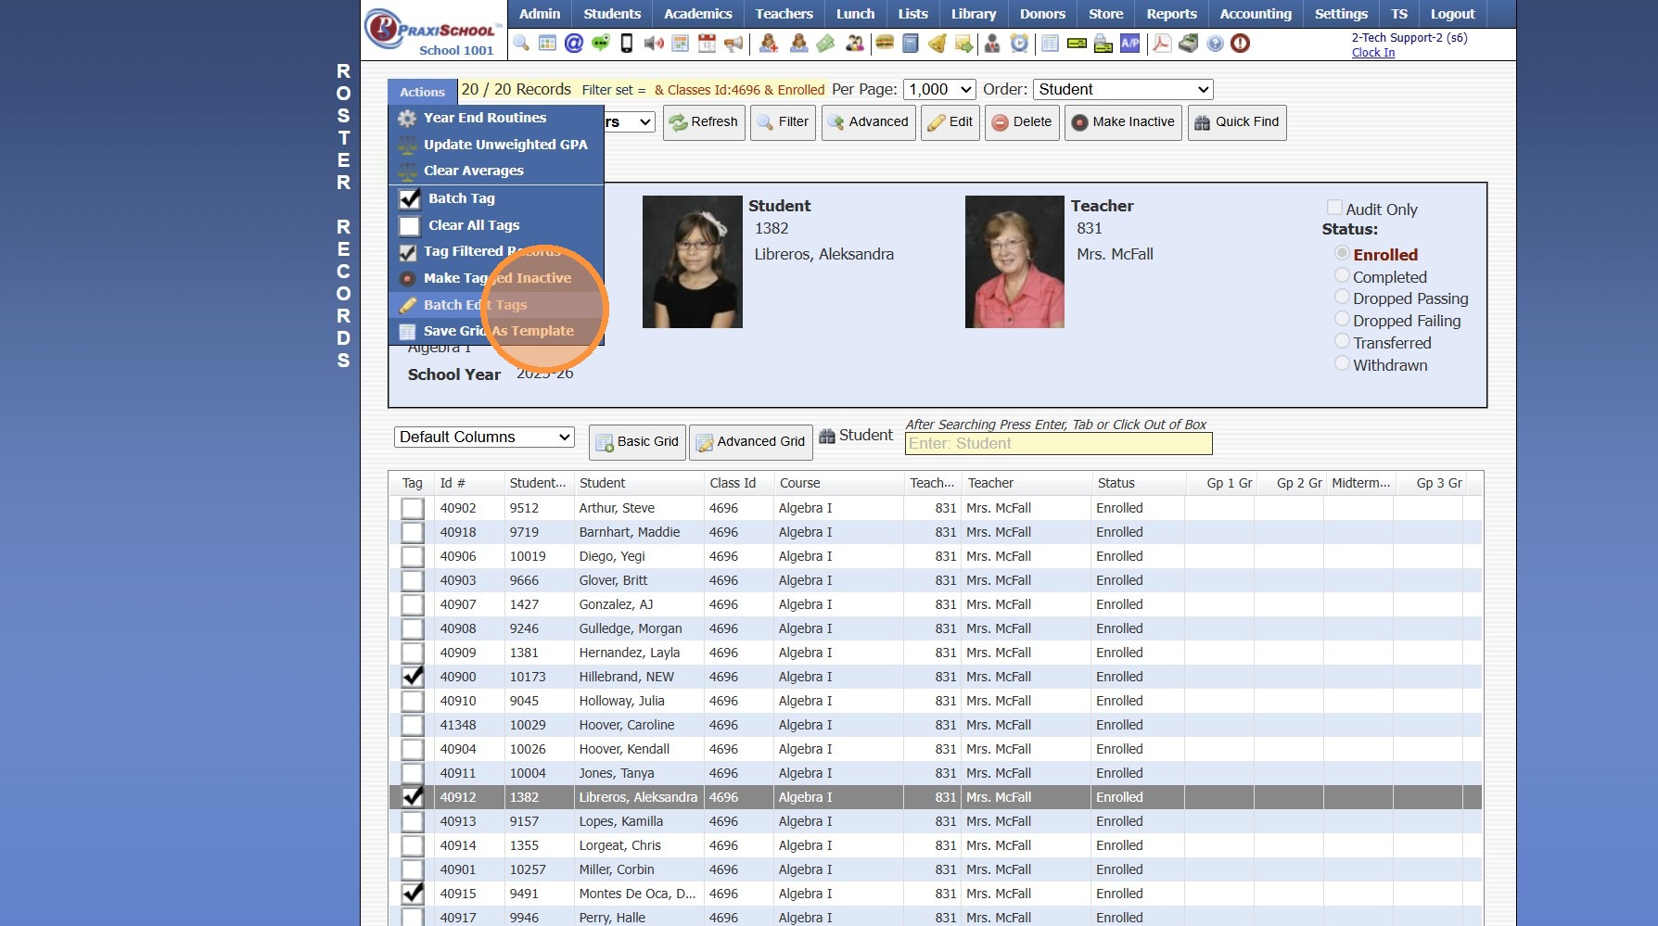Follow the Clock In link

[x=1372, y=53]
